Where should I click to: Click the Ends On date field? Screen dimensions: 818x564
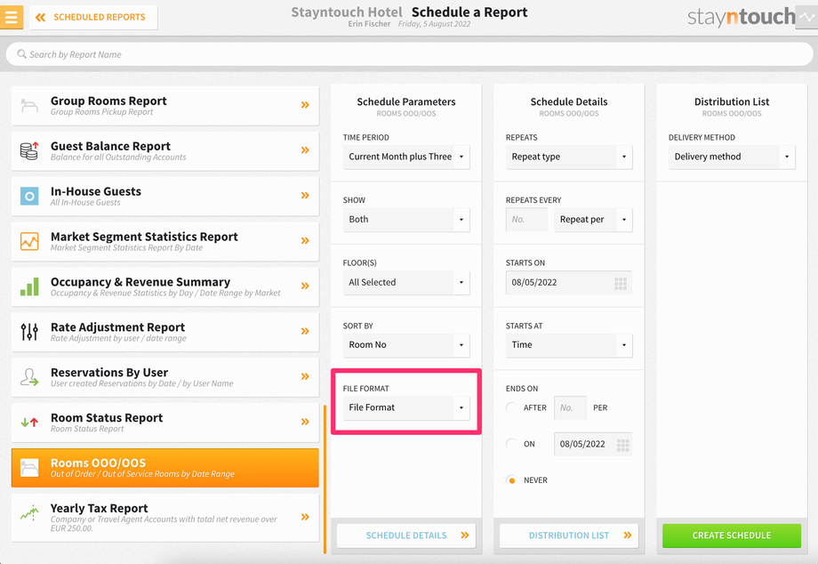click(593, 444)
